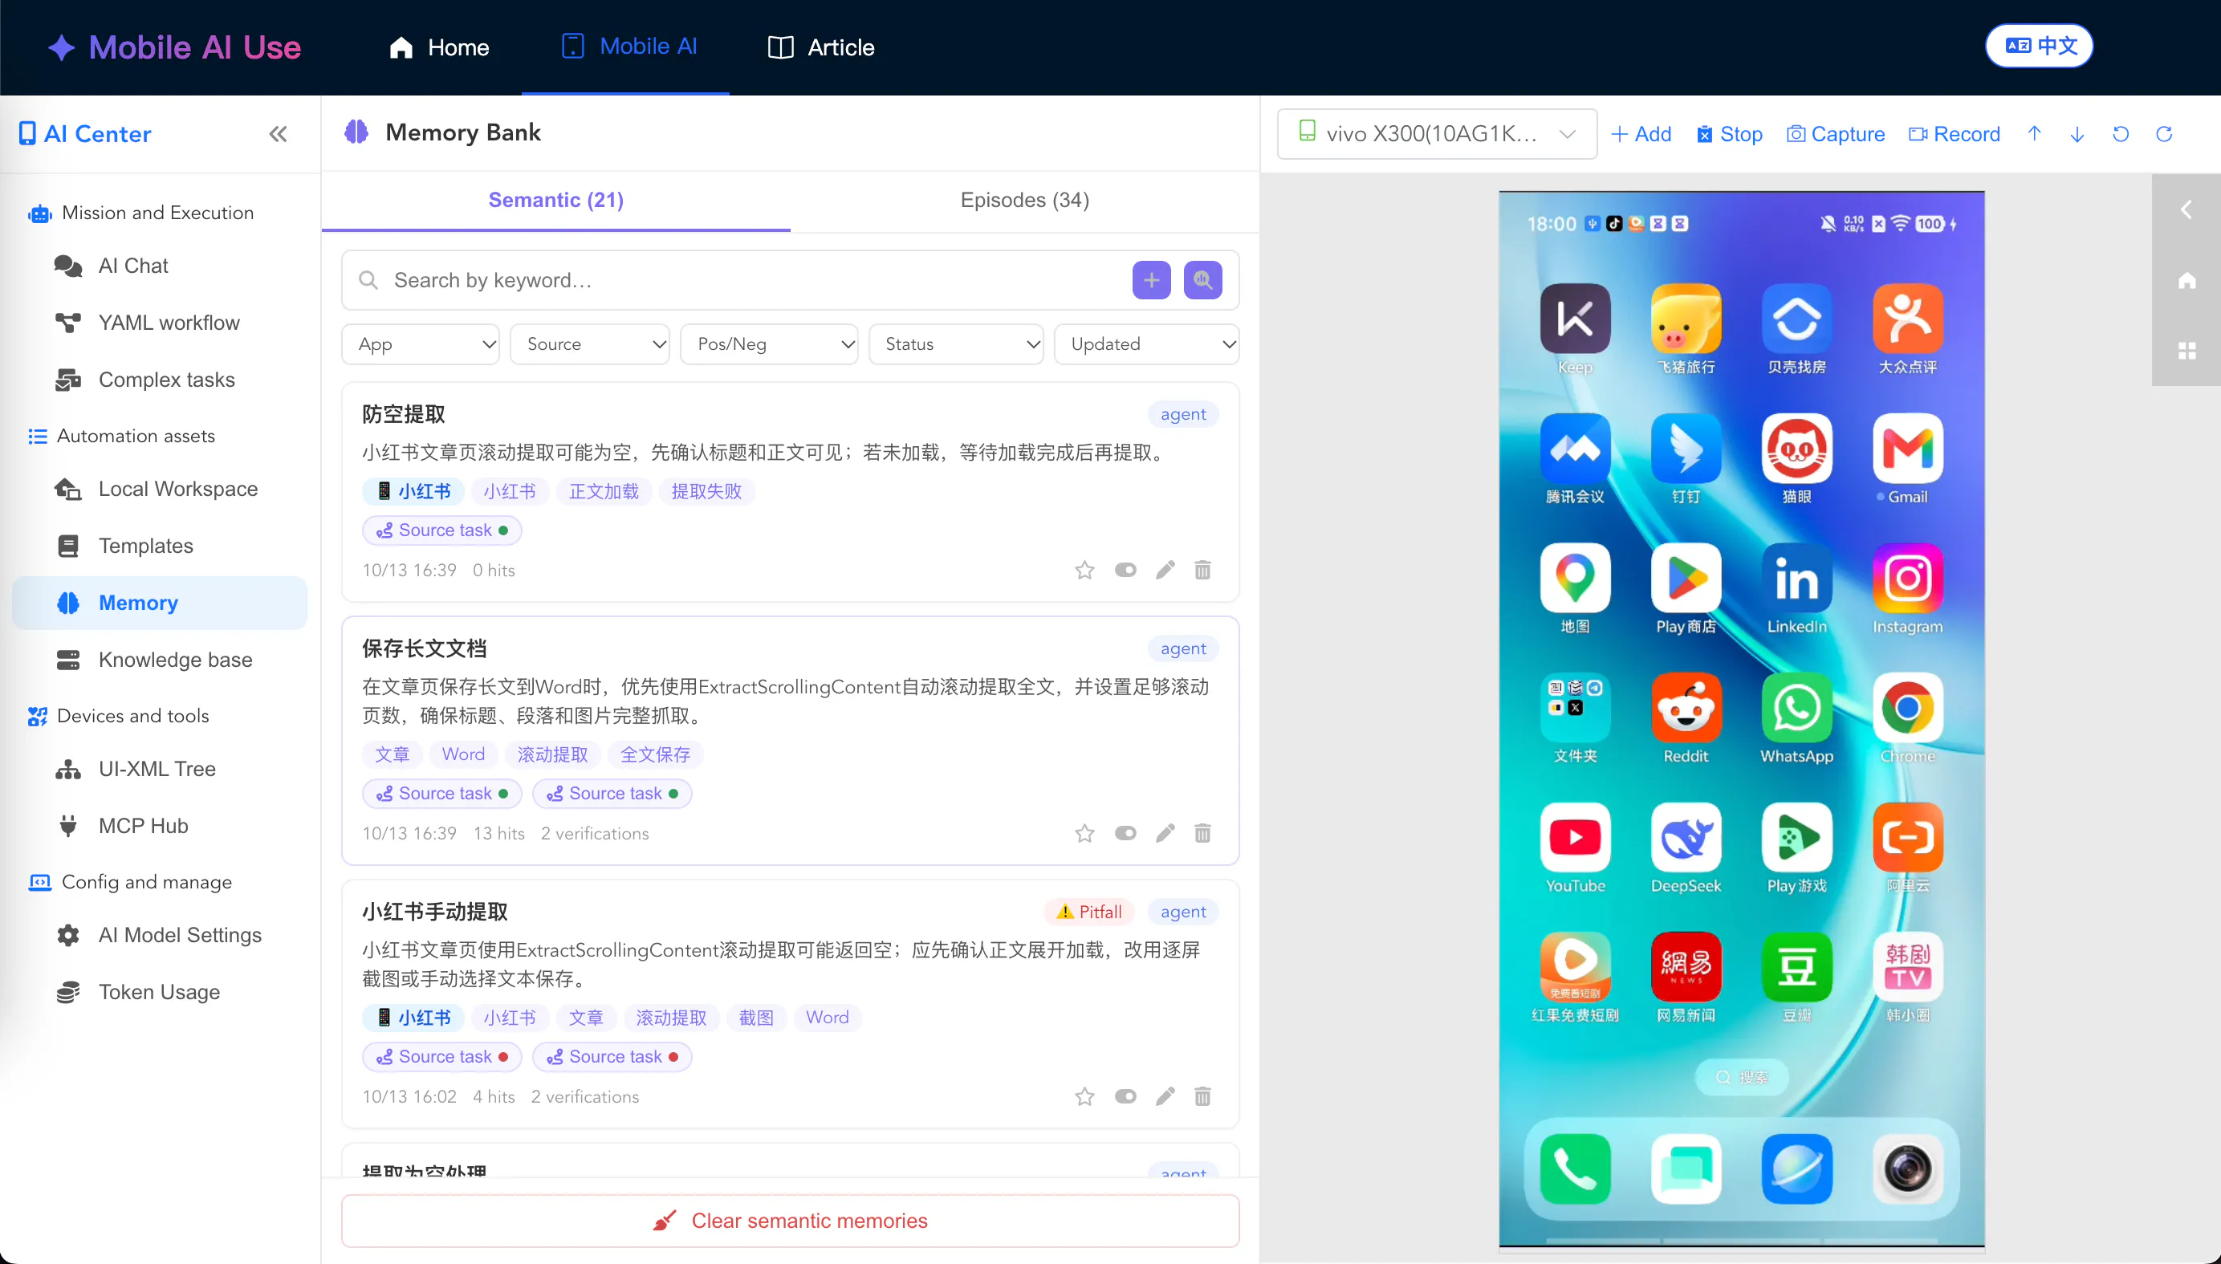Image resolution: width=2221 pixels, height=1264 pixels.
Task: Collapse the AI Center sidebar
Action: (x=278, y=134)
